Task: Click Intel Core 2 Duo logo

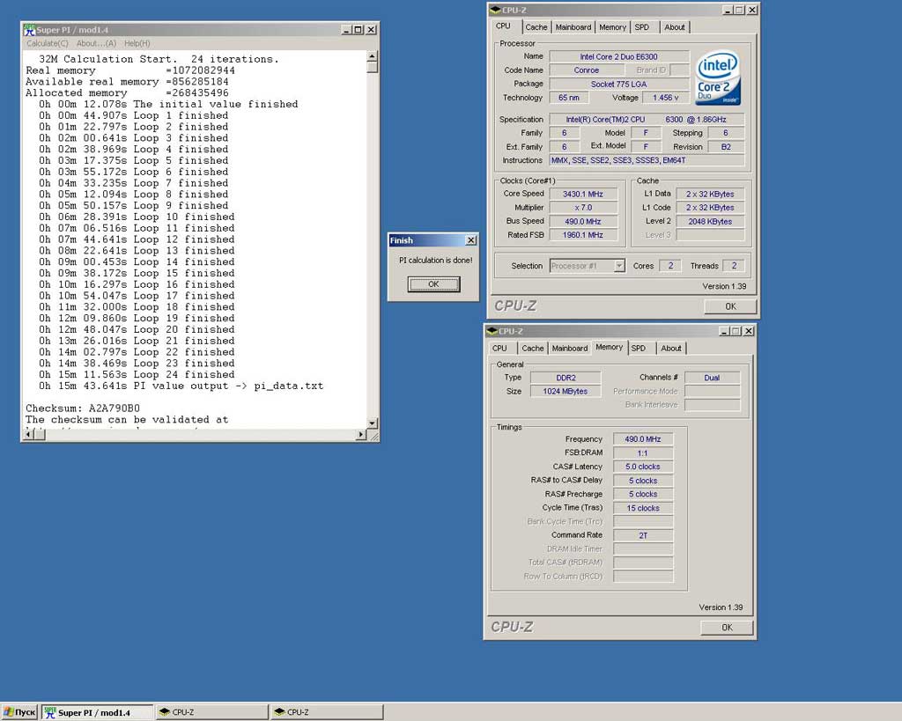Action: [x=717, y=78]
